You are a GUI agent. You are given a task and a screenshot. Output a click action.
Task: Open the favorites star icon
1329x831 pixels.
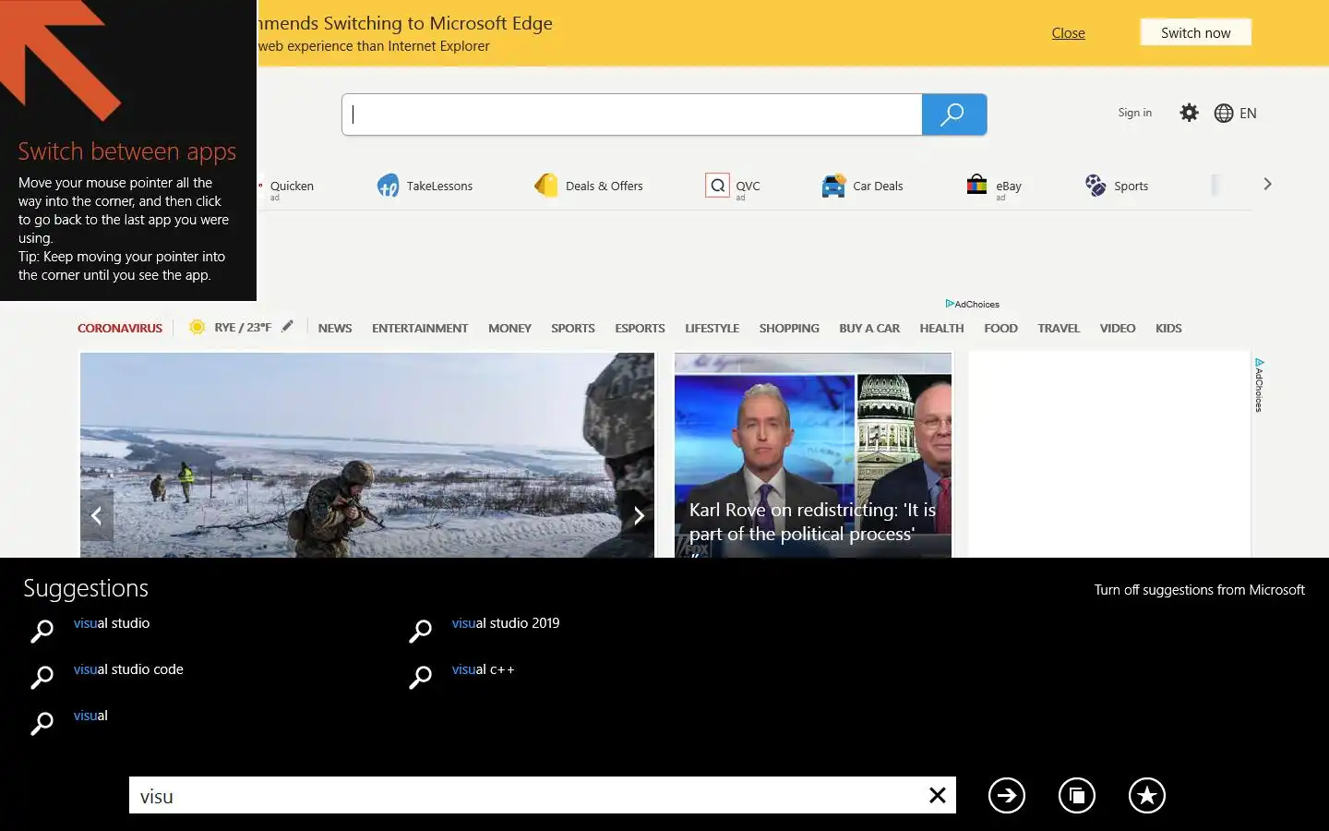(1147, 795)
